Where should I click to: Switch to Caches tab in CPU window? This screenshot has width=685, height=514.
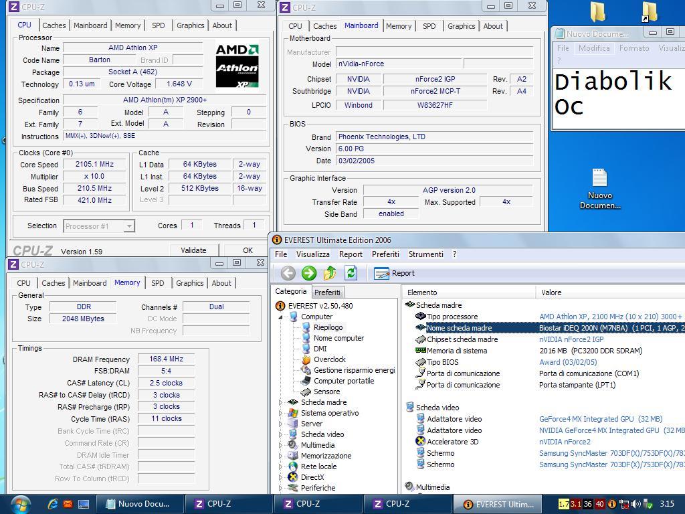54,25
